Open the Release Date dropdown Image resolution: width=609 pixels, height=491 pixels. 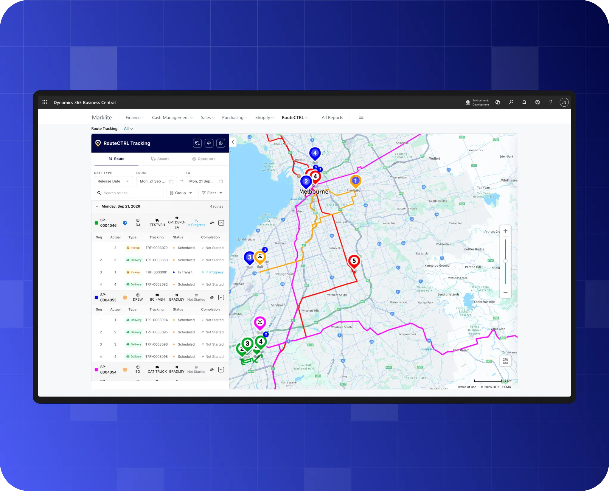coord(114,181)
